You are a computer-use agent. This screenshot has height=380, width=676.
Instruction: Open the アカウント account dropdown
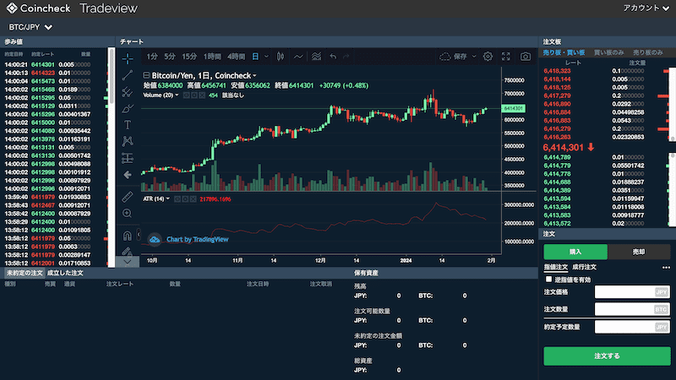(646, 8)
